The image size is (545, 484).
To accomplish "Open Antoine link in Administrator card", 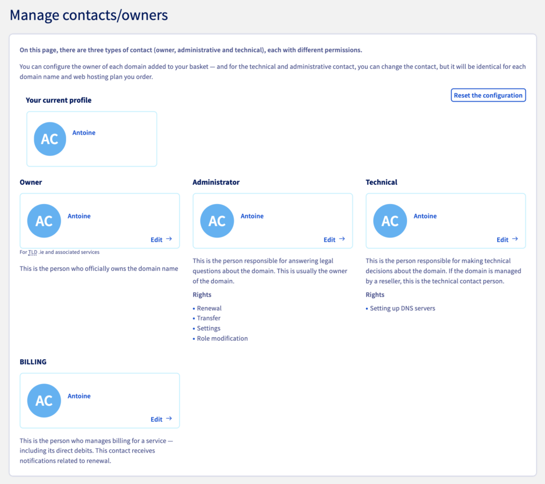I will coord(252,216).
